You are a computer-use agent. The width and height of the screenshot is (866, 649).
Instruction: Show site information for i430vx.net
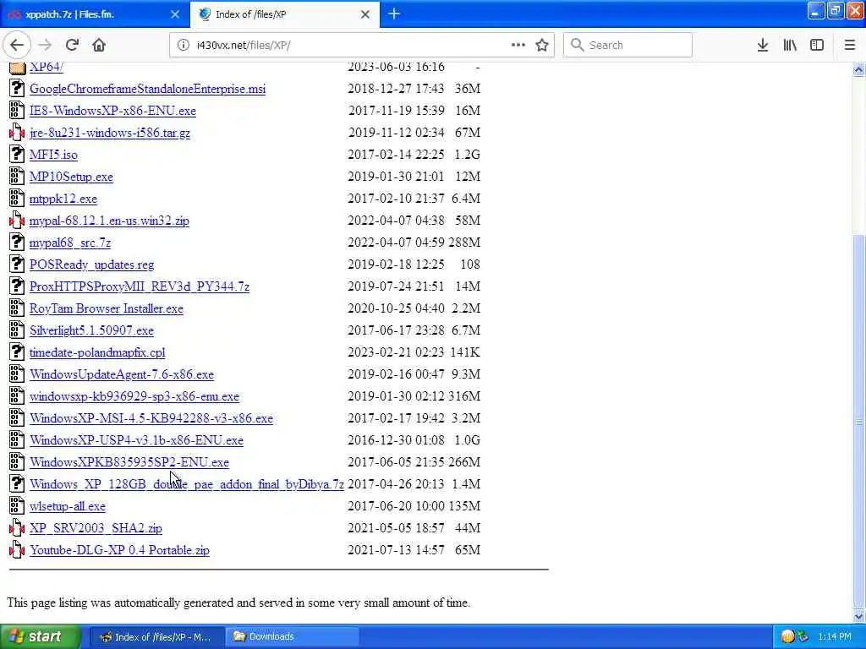pos(183,46)
